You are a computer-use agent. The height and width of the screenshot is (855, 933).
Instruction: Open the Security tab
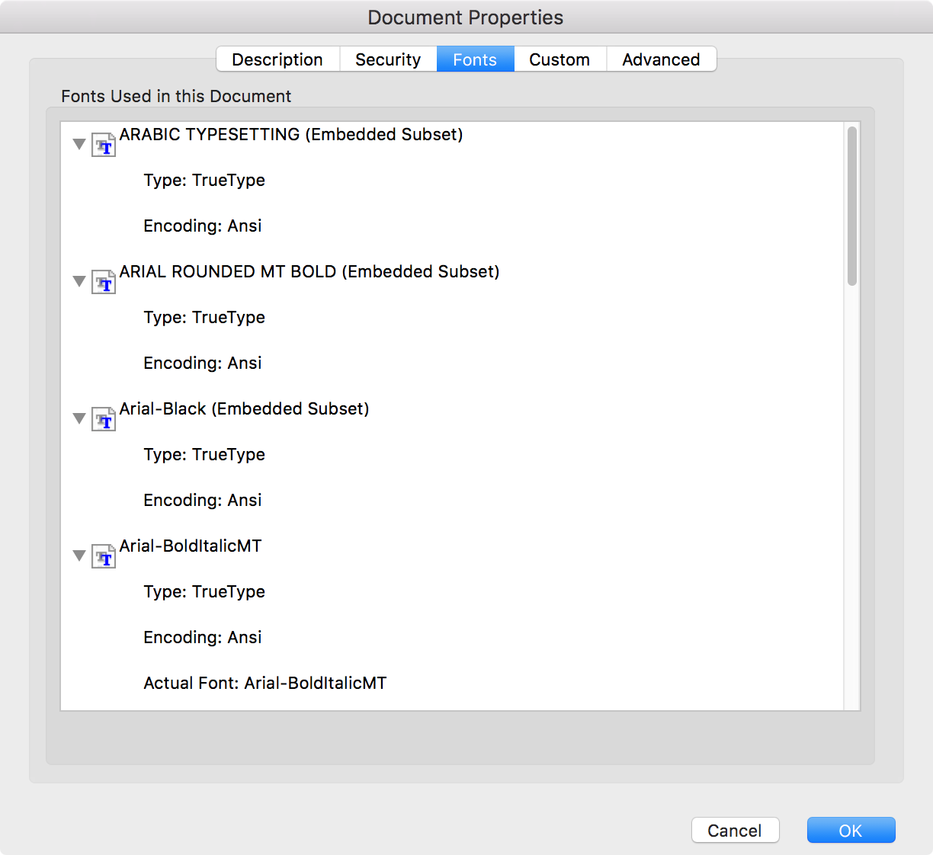click(x=388, y=59)
